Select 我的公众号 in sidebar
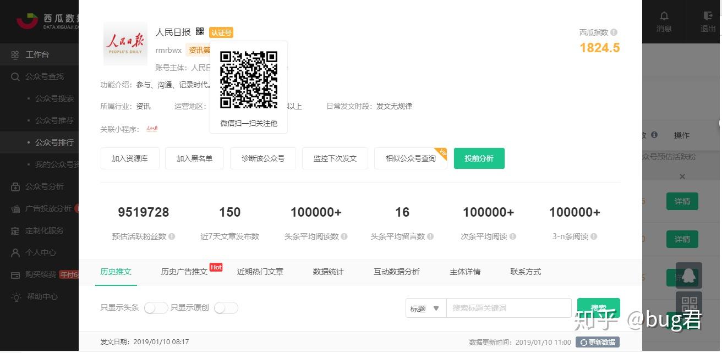The width and height of the screenshot is (722, 353). pos(57,164)
